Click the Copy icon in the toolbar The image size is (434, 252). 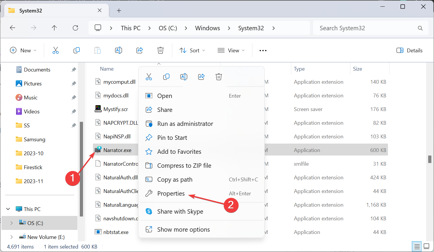click(77, 50)
